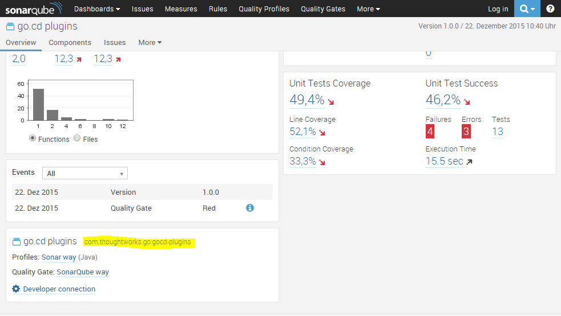
Task: Show Quality Gate event info icon
Action: [250, 208]
